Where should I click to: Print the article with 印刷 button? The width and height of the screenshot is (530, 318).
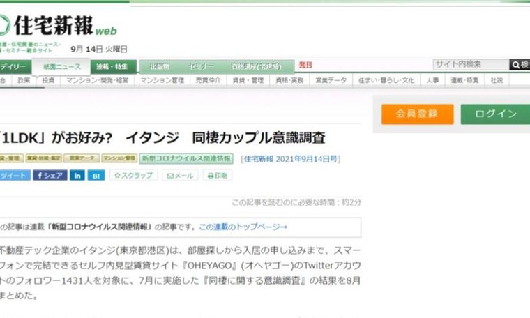pos(218,176)
